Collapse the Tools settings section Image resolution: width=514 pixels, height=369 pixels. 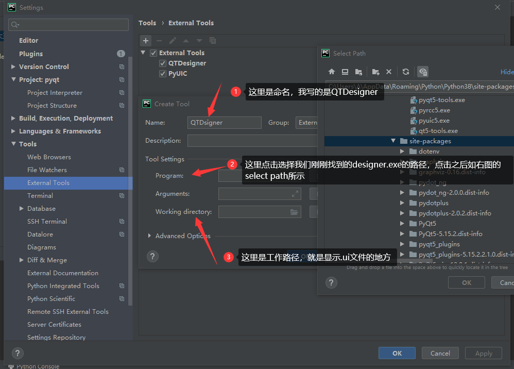[13, 144]
